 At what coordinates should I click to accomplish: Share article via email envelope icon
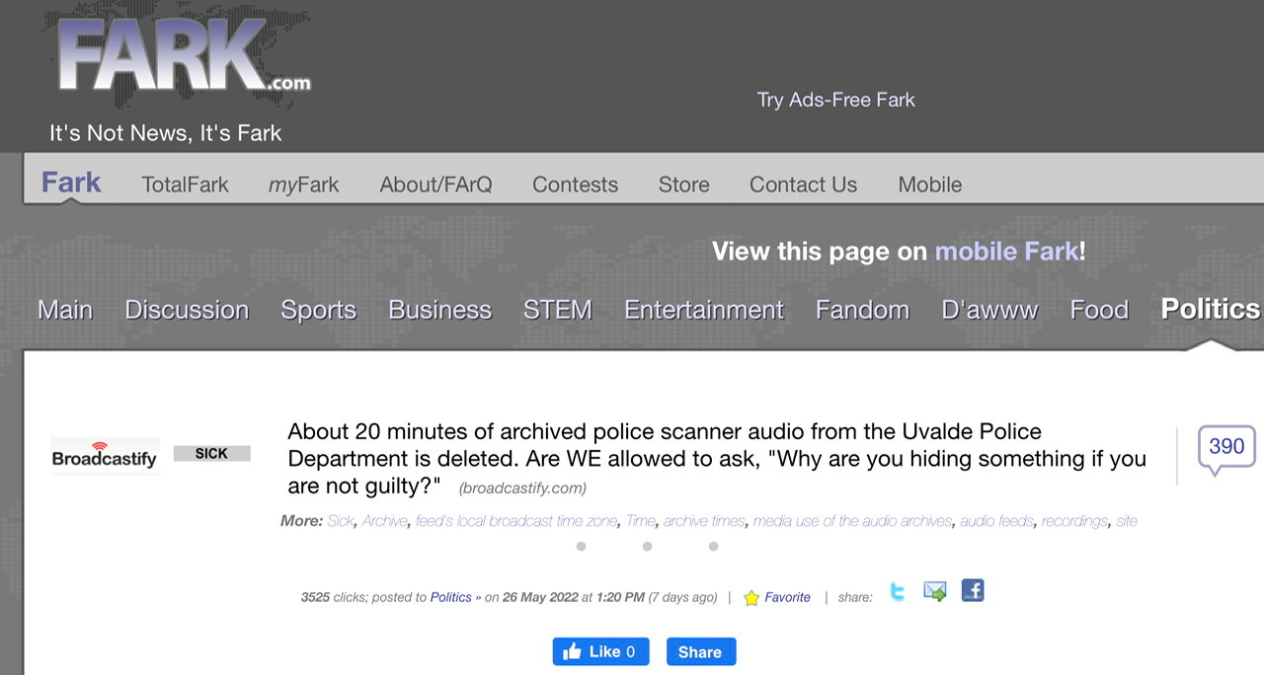(x=935, y=592)
